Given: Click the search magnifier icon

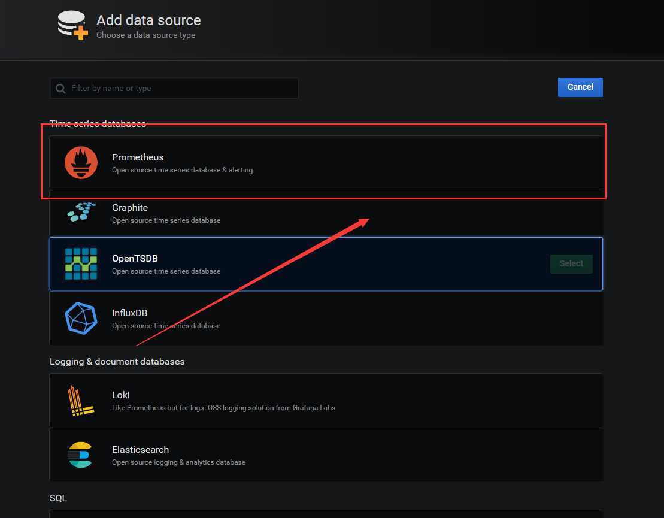Looking at the screenshot, I should (60, 89).
